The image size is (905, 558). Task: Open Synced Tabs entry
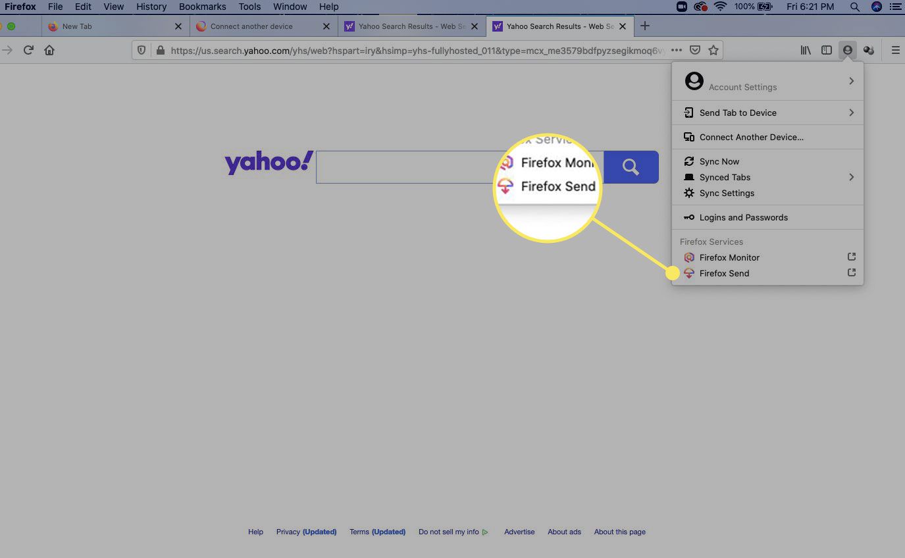coord(767,177)
